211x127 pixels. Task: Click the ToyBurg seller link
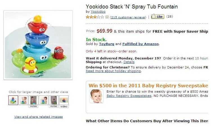pos(107,44)
